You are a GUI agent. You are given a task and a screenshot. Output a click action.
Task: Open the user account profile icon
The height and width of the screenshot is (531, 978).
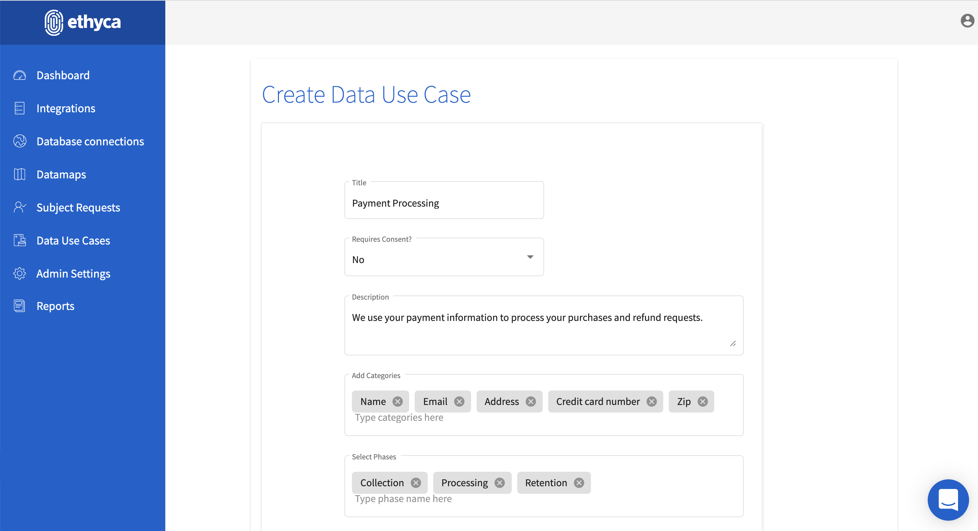coord(967,21)
